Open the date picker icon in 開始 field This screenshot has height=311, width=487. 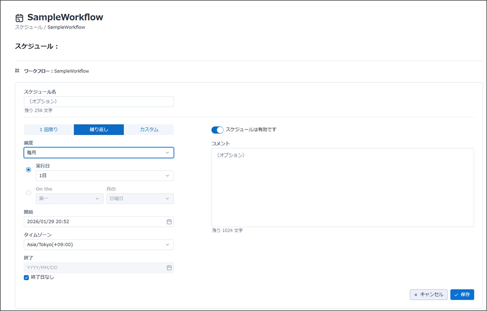tap(169, 222)
